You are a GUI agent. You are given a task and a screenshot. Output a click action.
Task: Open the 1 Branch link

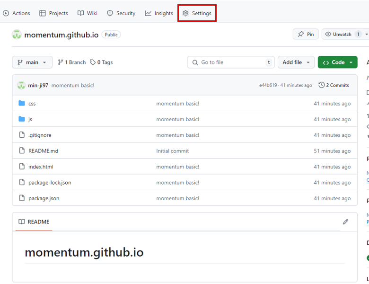71,62
